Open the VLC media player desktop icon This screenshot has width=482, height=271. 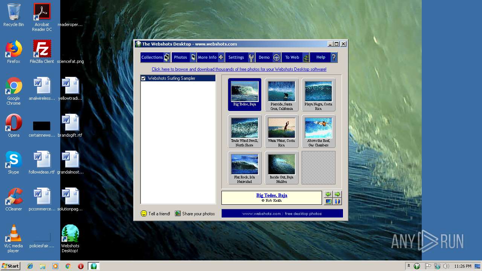(14, 239)
